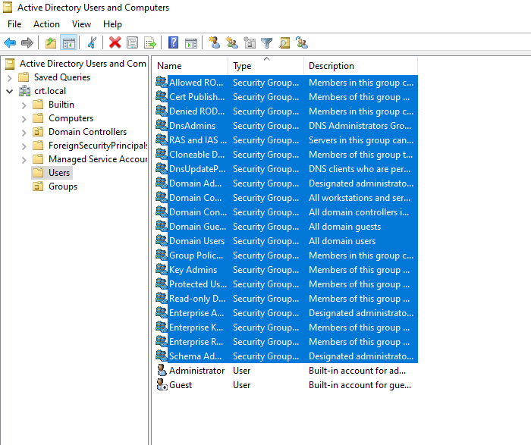Select Groups in the tree
Viewport: 531px width, 445px height.
63,186
